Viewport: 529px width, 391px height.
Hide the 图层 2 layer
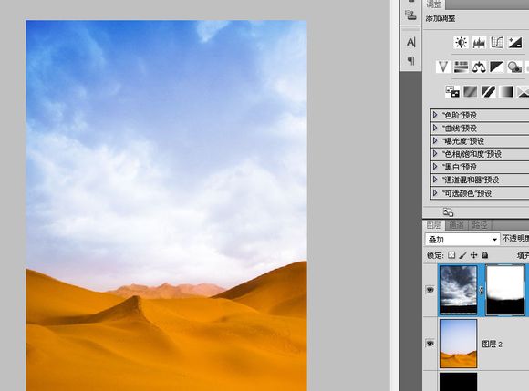pos(430,344)
